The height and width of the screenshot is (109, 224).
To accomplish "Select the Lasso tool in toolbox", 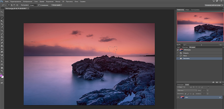I will click(2, 18).
